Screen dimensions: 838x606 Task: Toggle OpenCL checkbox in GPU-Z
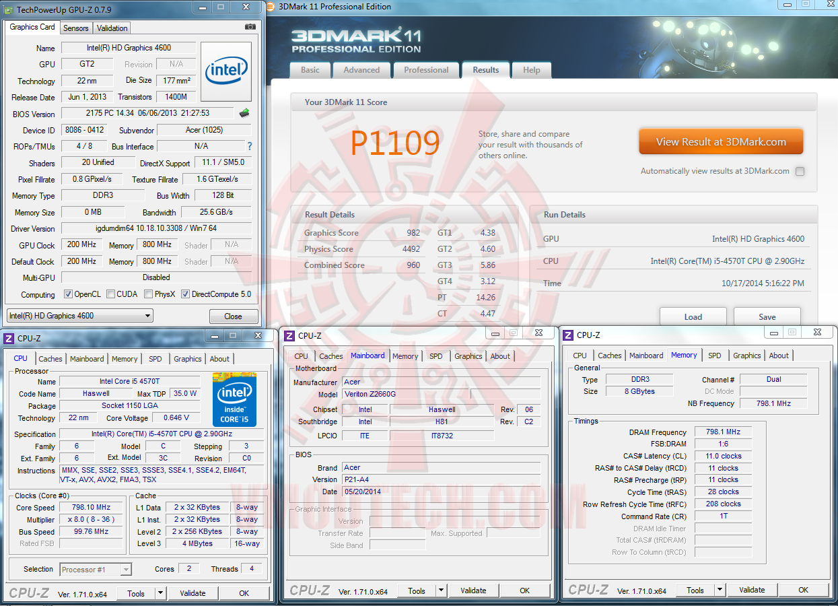click(68, 294)
